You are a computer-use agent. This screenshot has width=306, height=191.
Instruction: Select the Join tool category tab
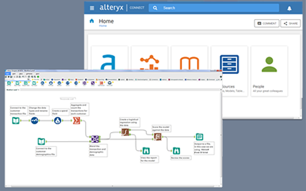pos(64,80)
